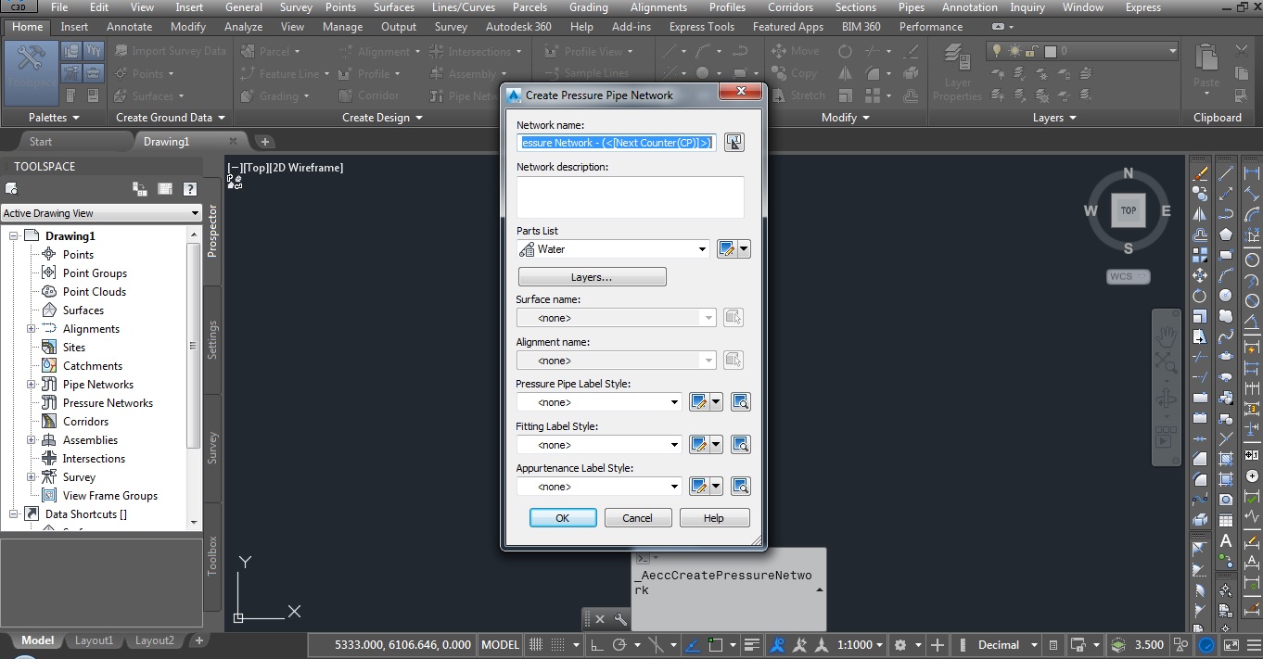This screenshot has height=659, width=1263.
Task: Open Fitting Label Style dropdown
Action: (674, 445)
